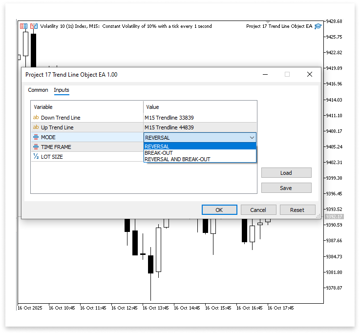This screenshot has height=334, width=360.
Task: Click the red list icon in the chart header
Action: [x=23, y=26]
